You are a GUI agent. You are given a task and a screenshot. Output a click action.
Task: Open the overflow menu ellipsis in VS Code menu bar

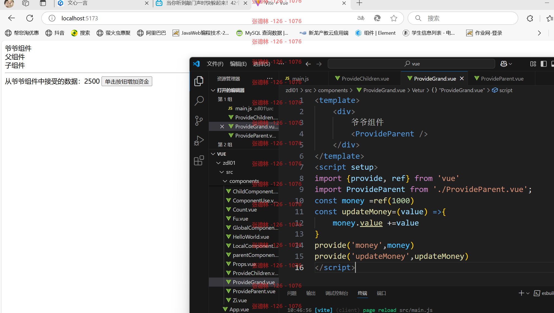[x=281, y=64]
